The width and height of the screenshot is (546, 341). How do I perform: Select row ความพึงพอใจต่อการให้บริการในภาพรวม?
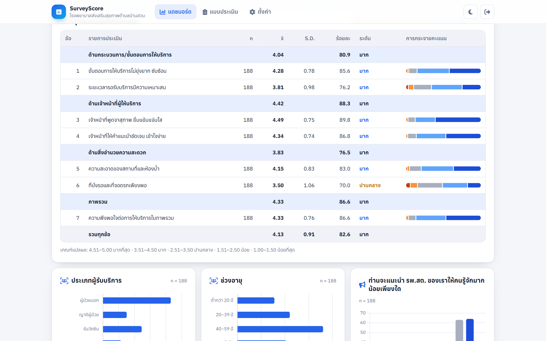coord(273,218)
